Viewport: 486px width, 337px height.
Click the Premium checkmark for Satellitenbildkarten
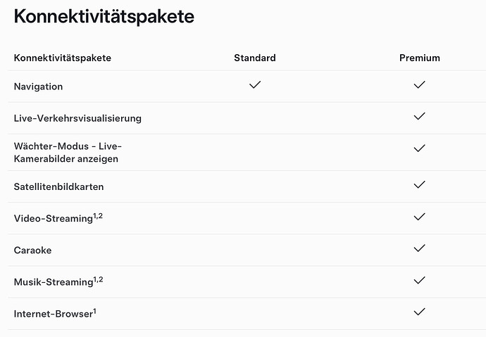tap(419, 185)
